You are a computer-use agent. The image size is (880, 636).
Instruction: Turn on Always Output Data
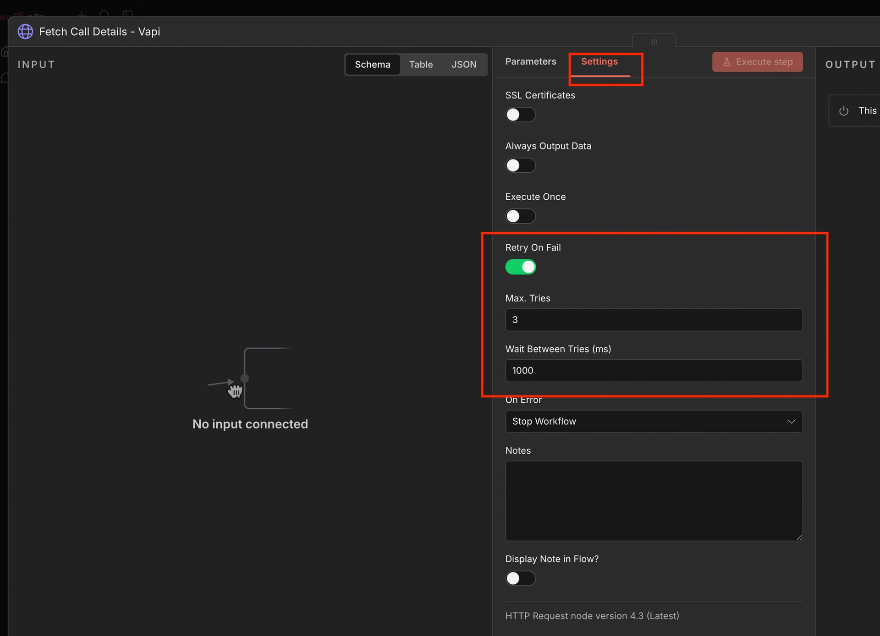pos(520,165)
